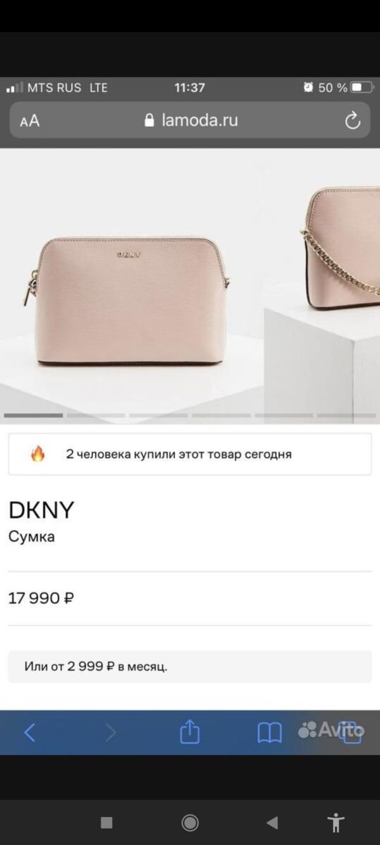380x845 pixels.
Task: Open the main pink DKNY bag photo
Action: (127, 301)
